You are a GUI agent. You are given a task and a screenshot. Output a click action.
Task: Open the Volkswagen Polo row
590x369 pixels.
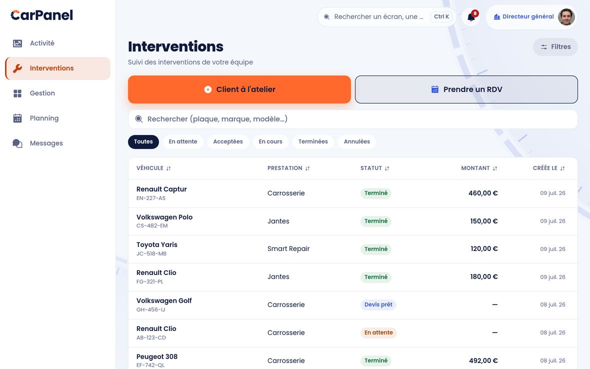pyautogui.click(x=352, y=221)
